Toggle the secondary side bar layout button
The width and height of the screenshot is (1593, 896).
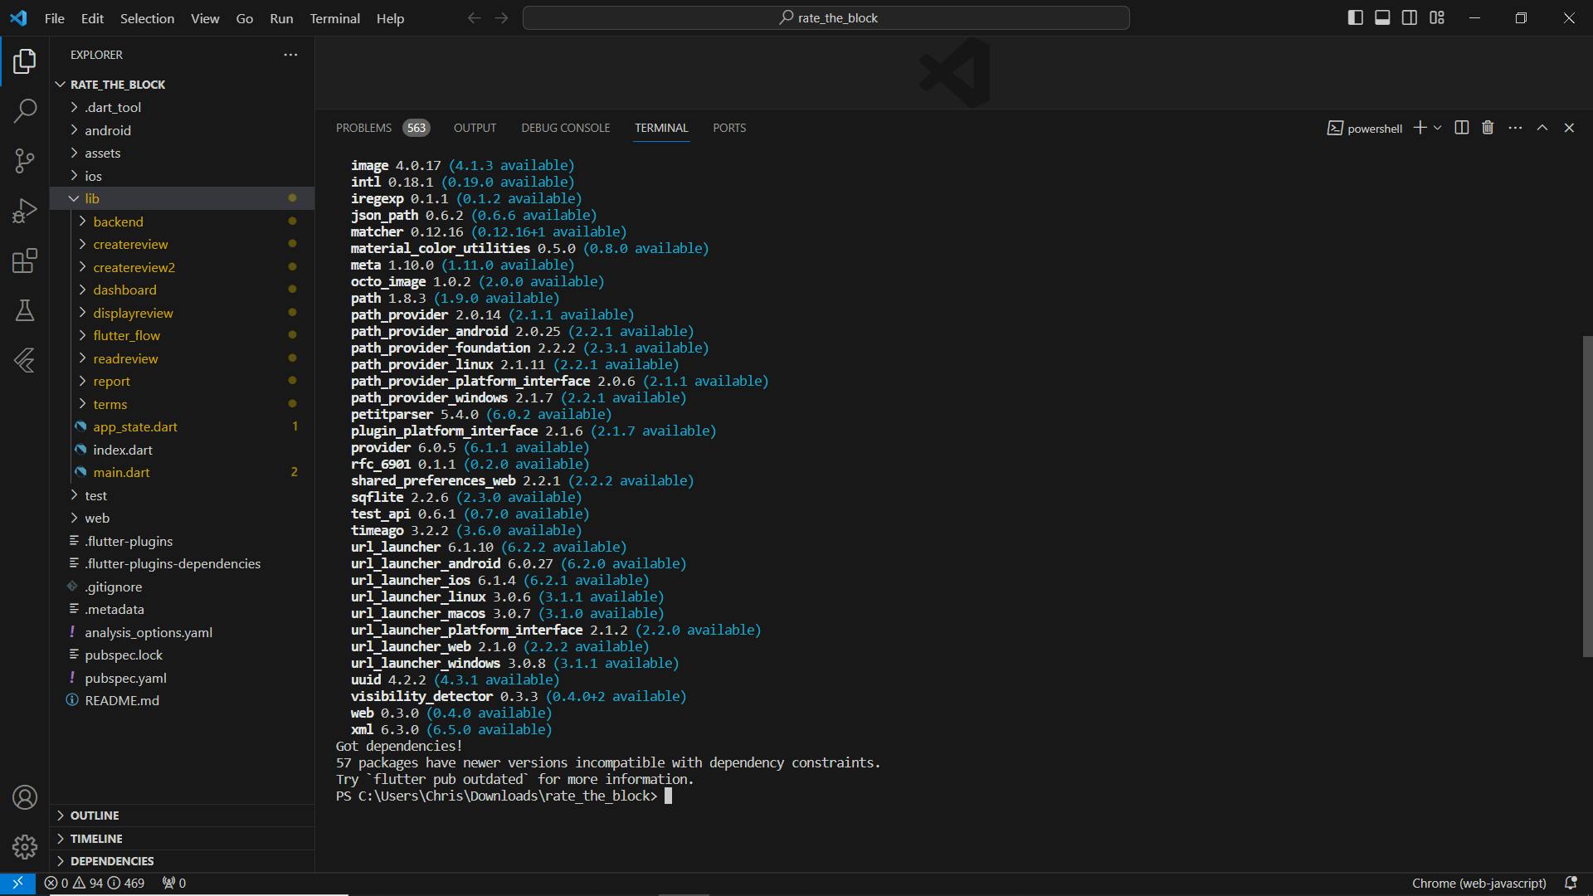1410,17
